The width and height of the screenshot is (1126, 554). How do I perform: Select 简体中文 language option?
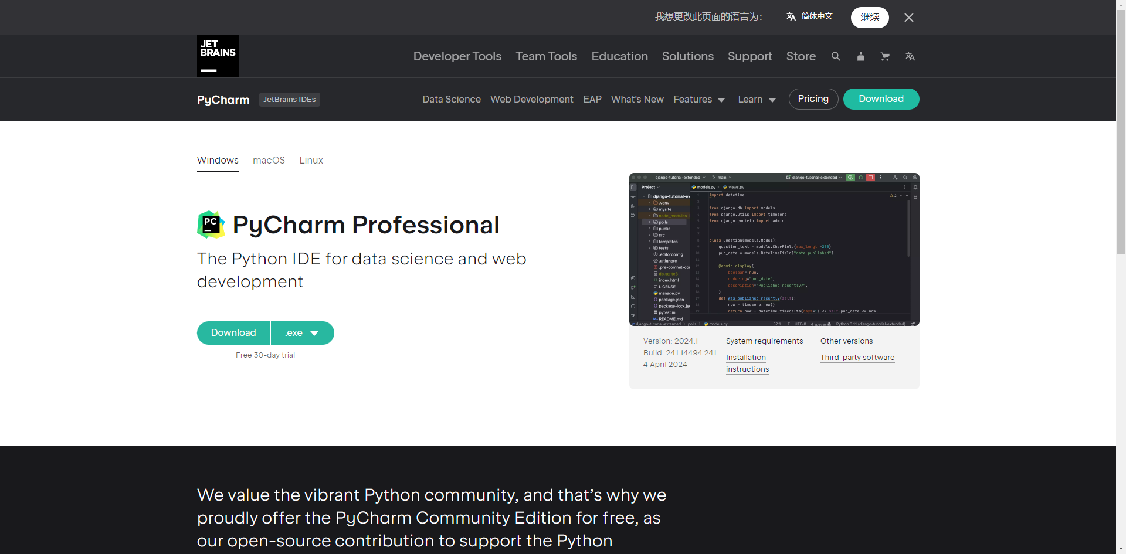(817, 16)
